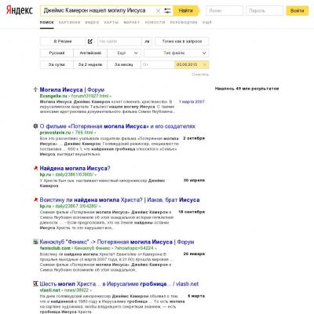Switch to the Видео tab

[x=92, y=23]
